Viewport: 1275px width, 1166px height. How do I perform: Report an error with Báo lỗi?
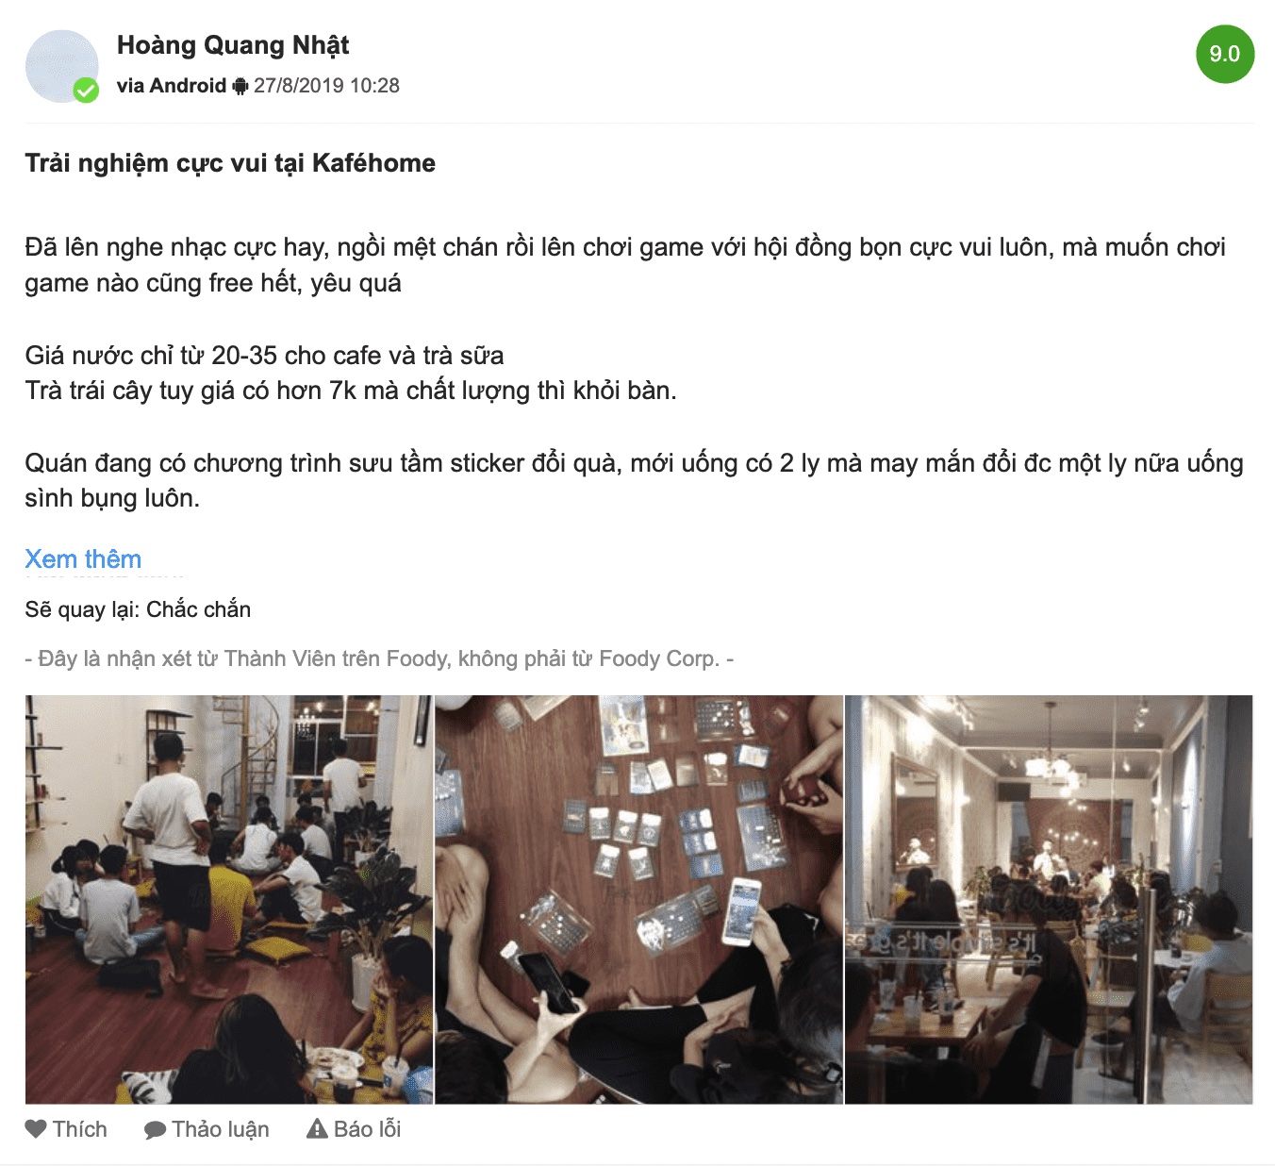[x=368, y=1129]
